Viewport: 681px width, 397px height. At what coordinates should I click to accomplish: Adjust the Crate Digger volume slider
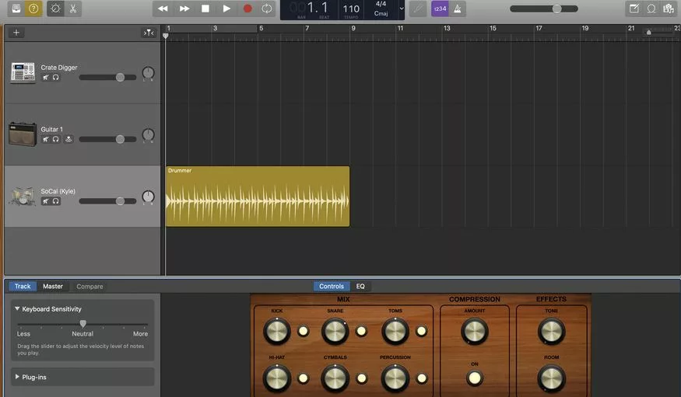pyautogui.click(x=107, y=78)
